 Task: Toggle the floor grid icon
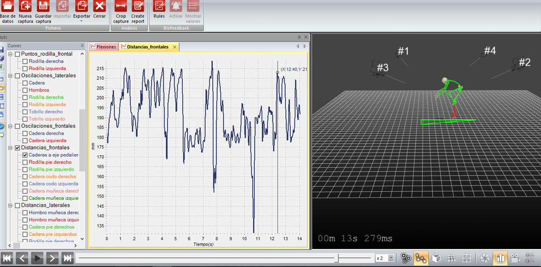coord(450,258)
